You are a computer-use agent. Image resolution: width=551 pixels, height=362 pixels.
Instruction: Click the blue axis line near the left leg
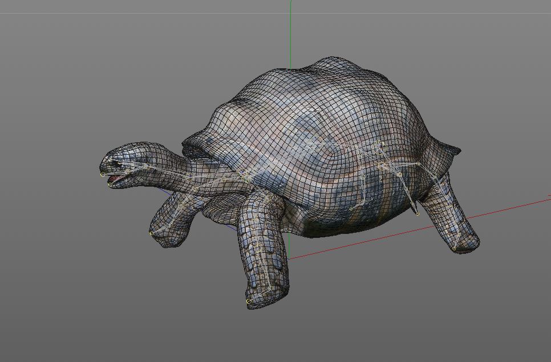click(167, 192)
